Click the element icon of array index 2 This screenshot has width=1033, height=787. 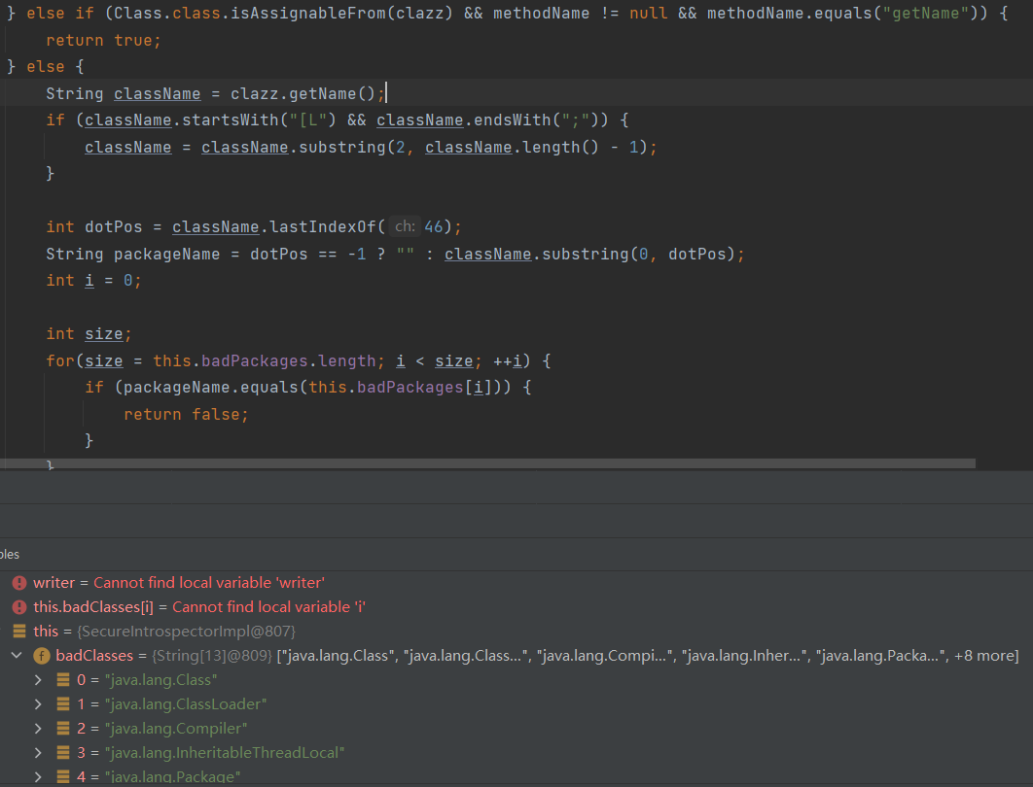63,729
